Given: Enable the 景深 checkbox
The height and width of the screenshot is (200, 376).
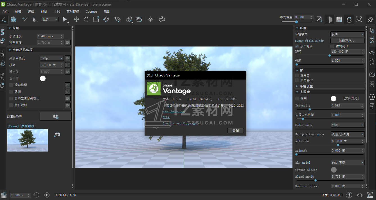Looking at the screenshot, I should click(x=11, y=92).
